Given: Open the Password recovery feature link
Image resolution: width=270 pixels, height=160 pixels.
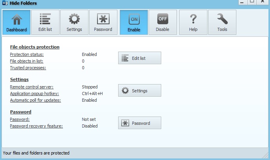Looking at the screenshot, I should (36, 126).
